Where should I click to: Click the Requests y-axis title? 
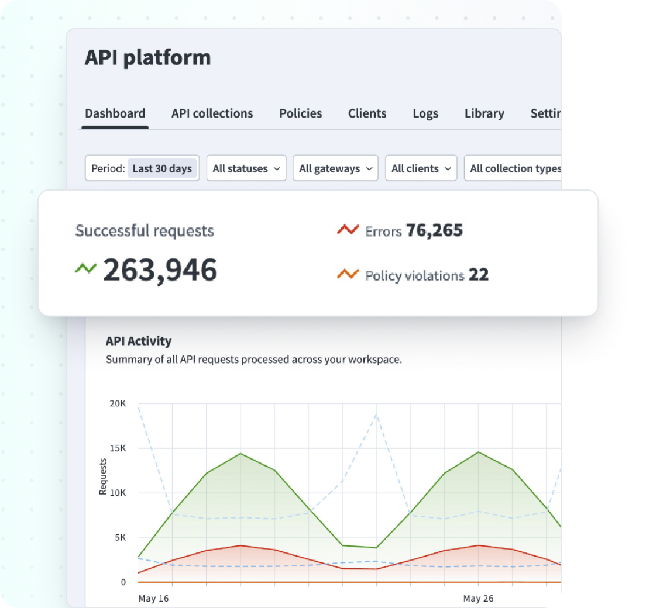[102, 476]
